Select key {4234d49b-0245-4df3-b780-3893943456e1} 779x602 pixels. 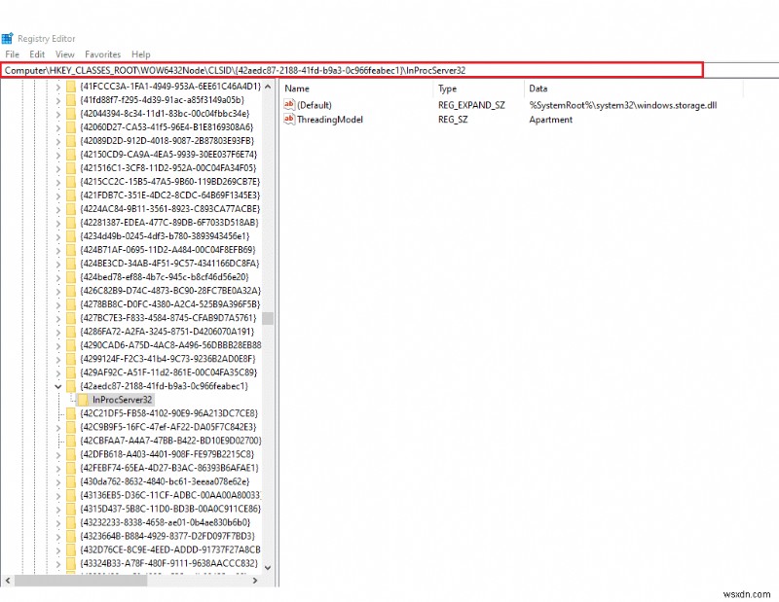coord(165,236)
